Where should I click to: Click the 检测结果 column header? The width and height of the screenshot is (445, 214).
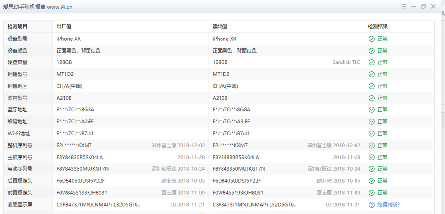click(x=378, y=27)
